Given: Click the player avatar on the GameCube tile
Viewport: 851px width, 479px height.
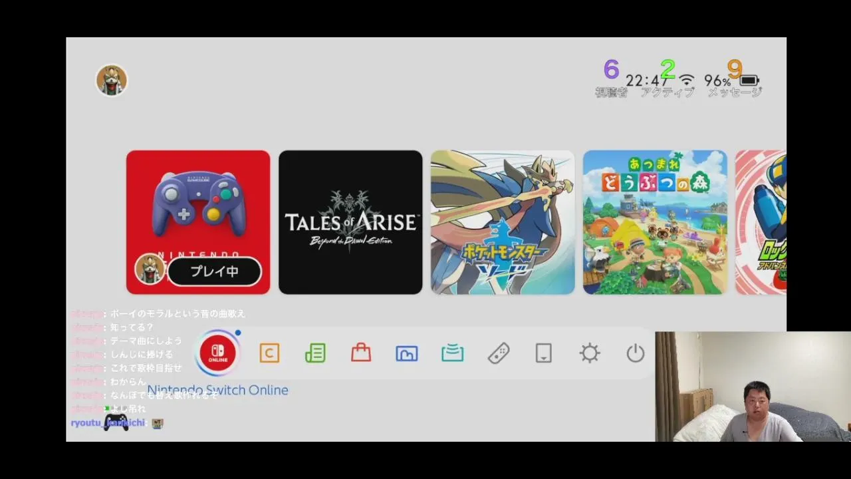Looking at the screenshot, I should (150, 269).
